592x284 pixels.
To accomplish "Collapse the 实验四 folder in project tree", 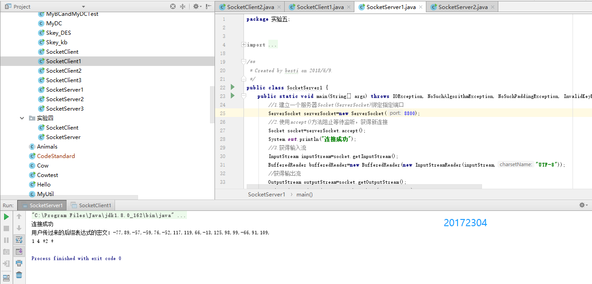I will (x=22, y=118).
